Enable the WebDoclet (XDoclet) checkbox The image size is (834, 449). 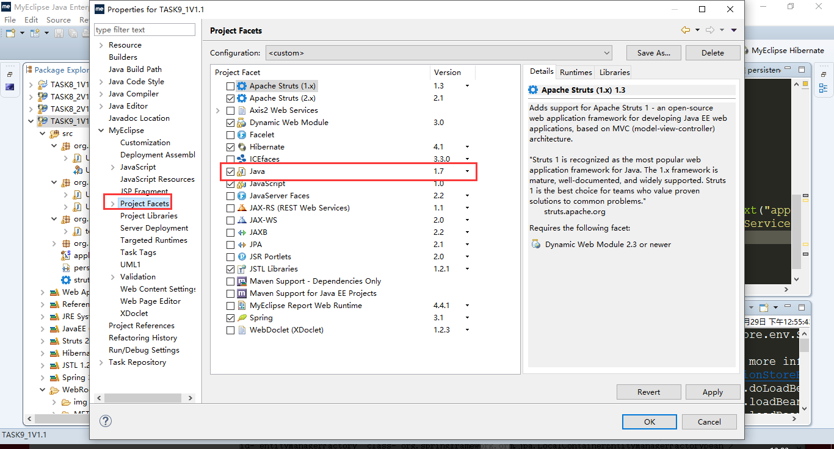click(230, 330)
